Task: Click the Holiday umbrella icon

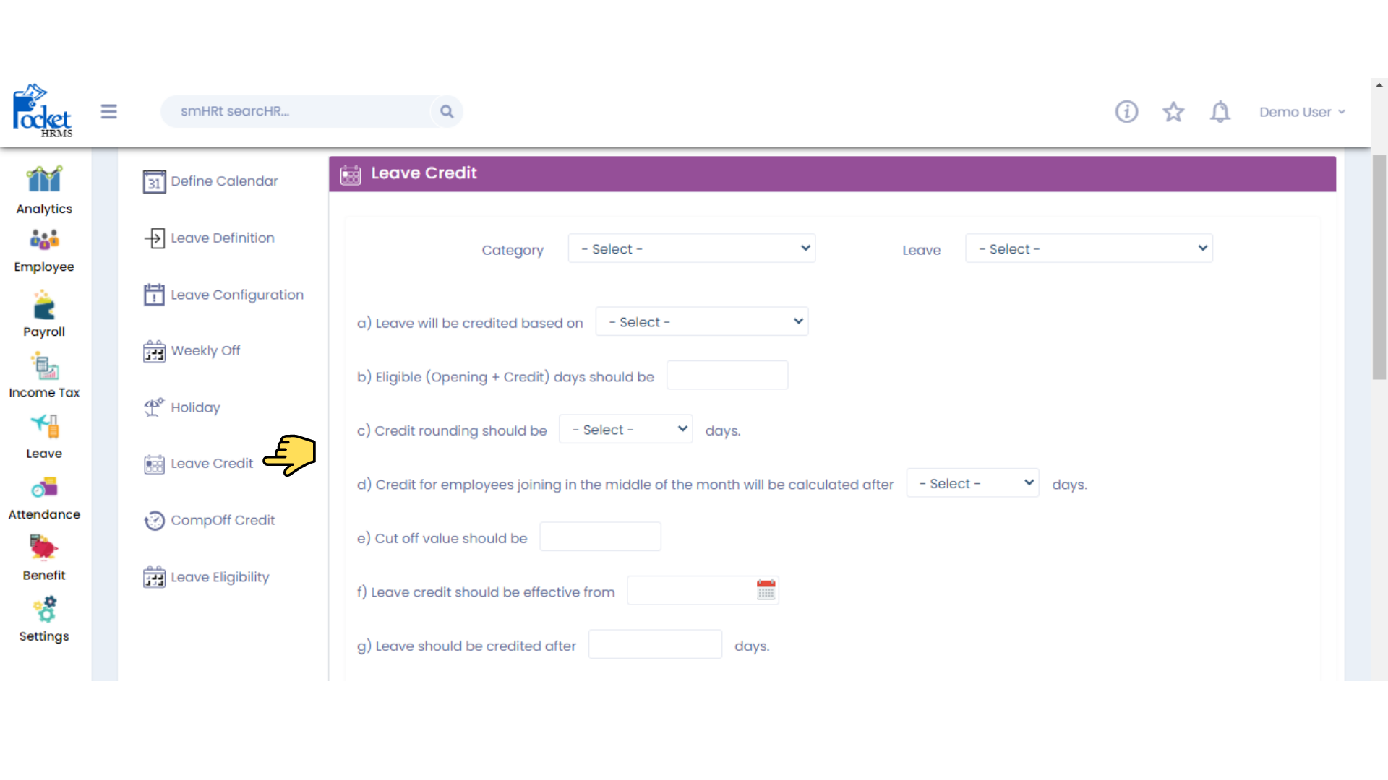Action: pyautogui.click(x=154, y=407)
